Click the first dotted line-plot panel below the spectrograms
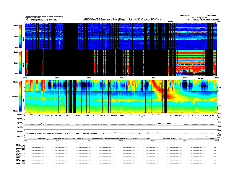 [121, 115]
